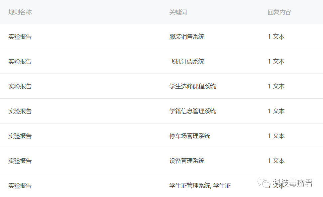Open the 学籍信息管理系统 keyword entry
Screen dimensions: 323x197
[192, 111]
